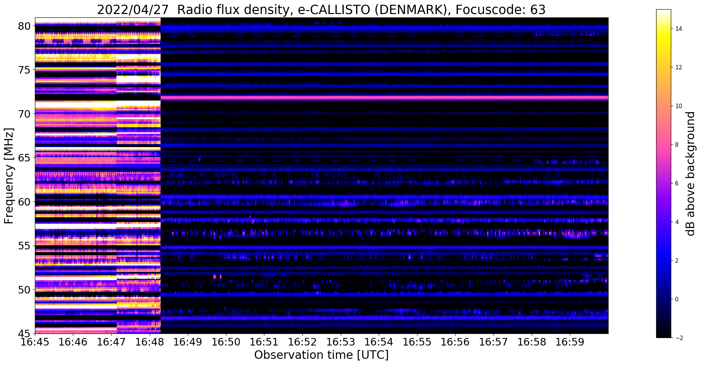This screenshot has width=701, height=365.
Task: Click the colorbar tick label 2
Action: [x=676, y=261]
